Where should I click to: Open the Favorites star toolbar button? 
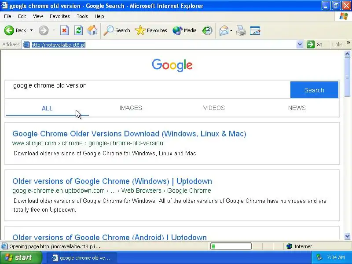pos(151,30)
